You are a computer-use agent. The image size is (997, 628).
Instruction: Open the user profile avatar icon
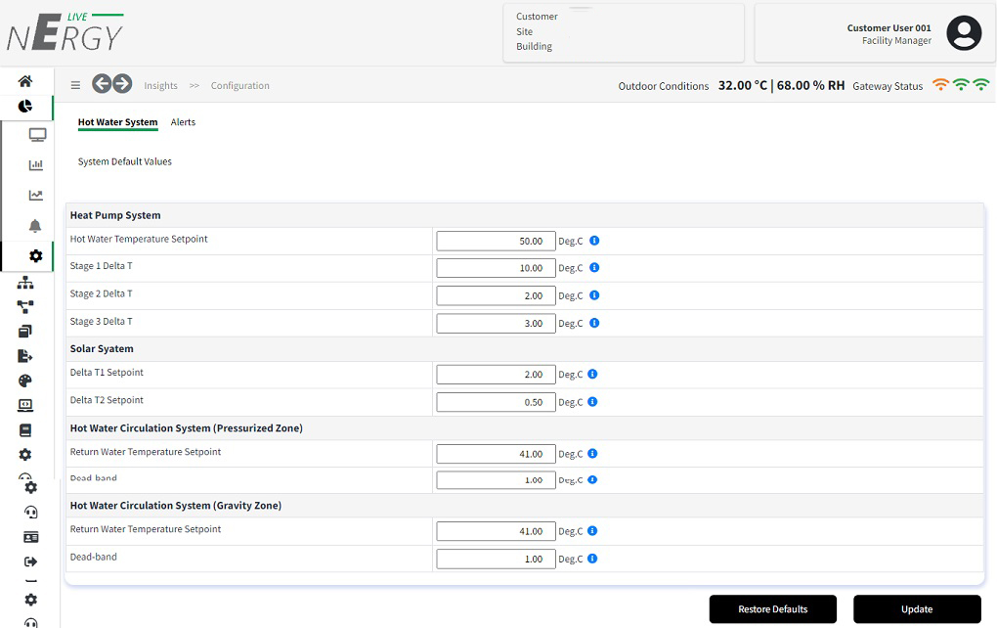pyautogui.click(x=964, y=33)
